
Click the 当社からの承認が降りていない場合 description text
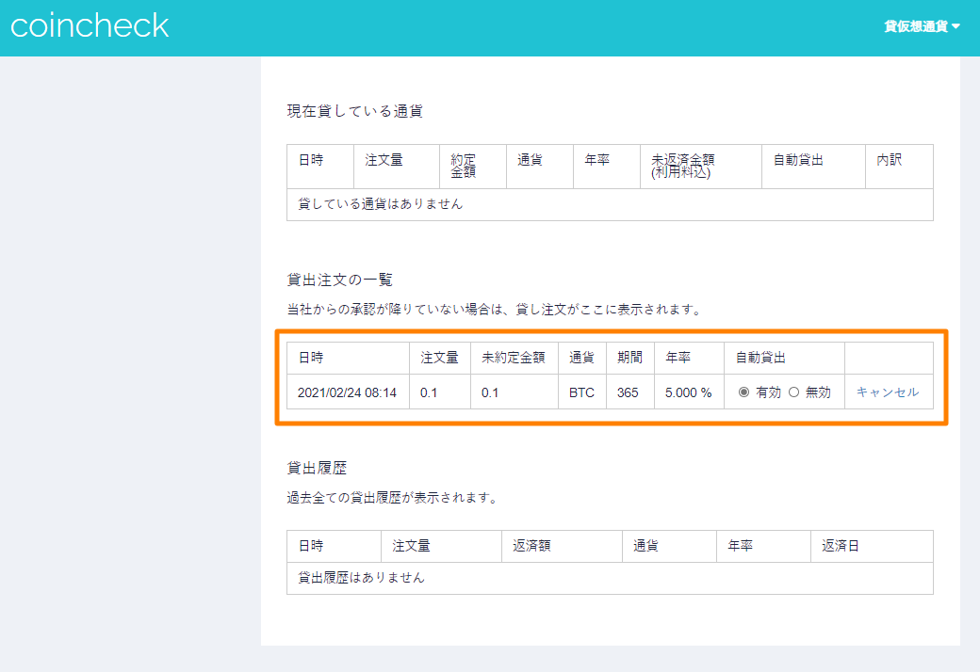pyautogui.click(x=495, y=309)
